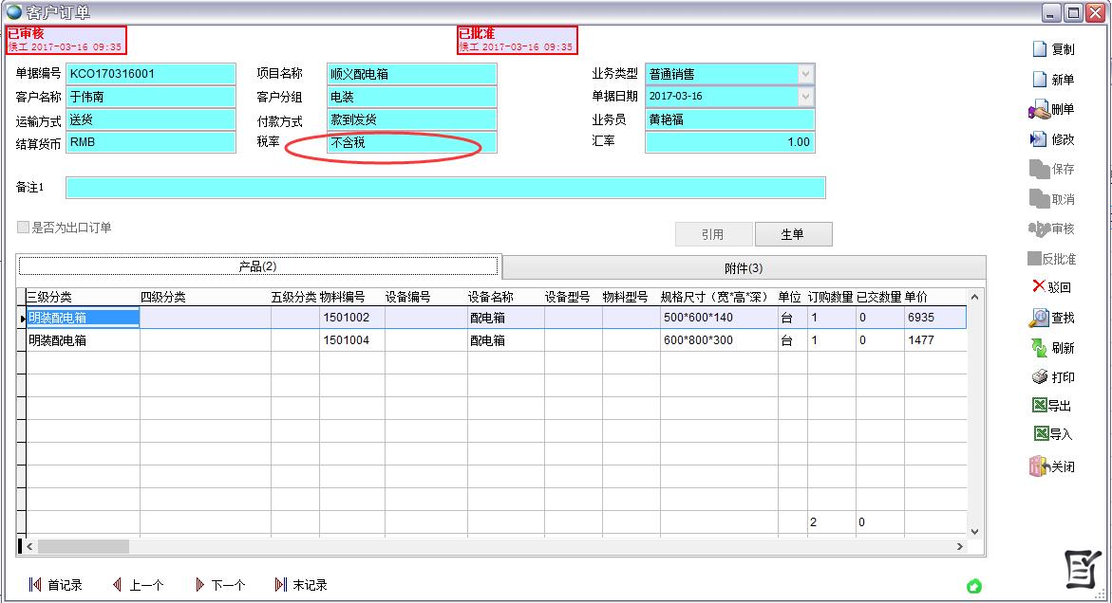Click the green sync icon at bottom right
This screenshot has height=603, width=1112.
pos(974,587)
